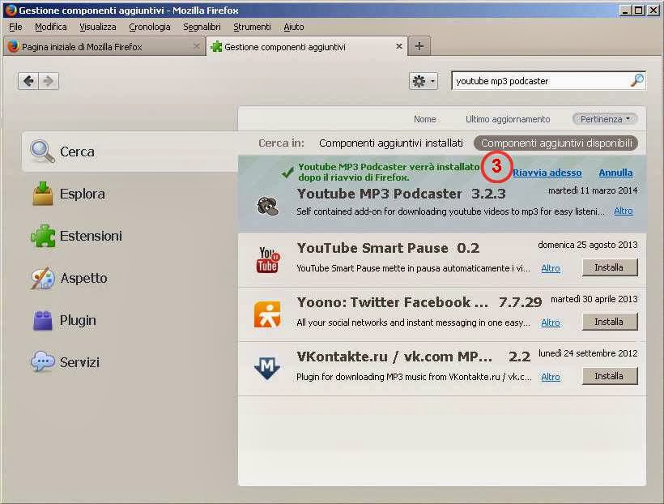Select the Yoono orange icon
Image resolution: width=664 pixels, height=504 pixels.
[267, 314]
